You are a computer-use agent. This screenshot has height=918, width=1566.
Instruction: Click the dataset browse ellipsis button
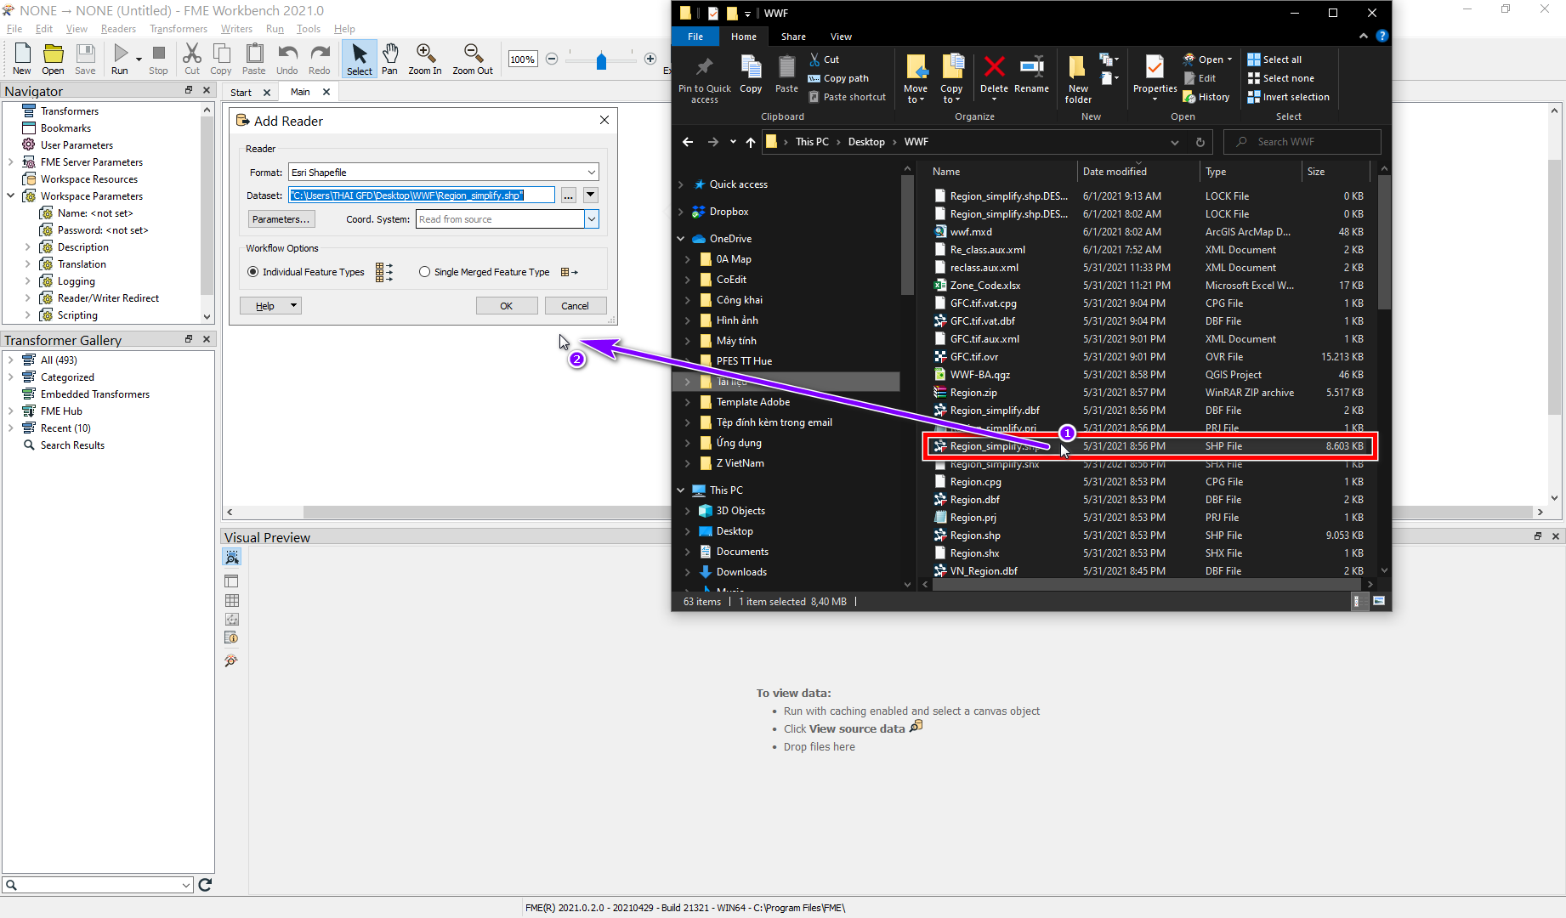pyautogui.click(x=569, y=195)
